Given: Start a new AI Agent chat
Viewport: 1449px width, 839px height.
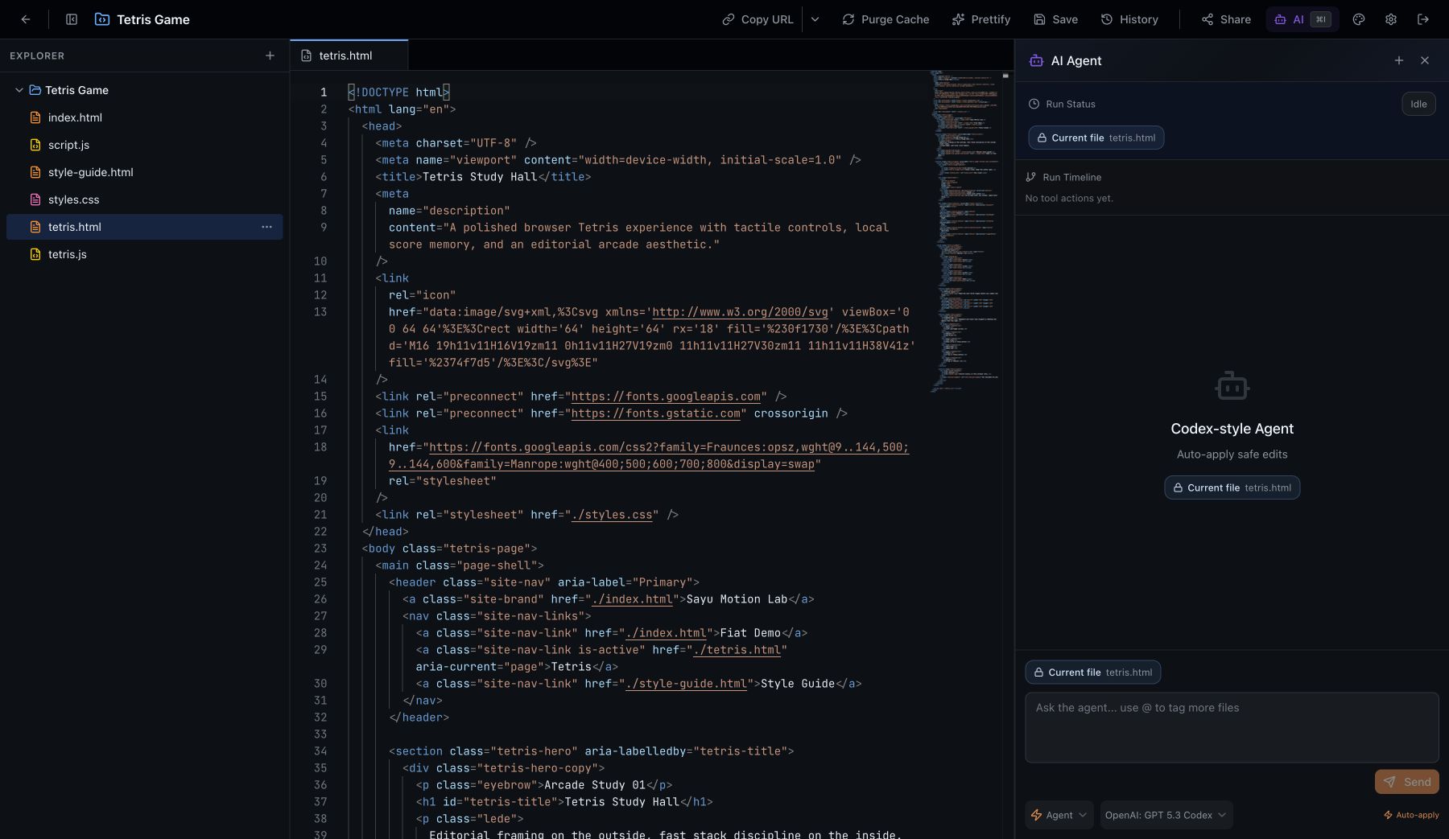Looking at the screenshot, I should (x=1399, y=60).
